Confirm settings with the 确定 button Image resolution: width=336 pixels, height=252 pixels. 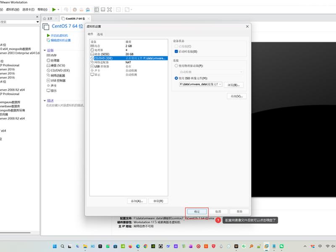[197, 212]
